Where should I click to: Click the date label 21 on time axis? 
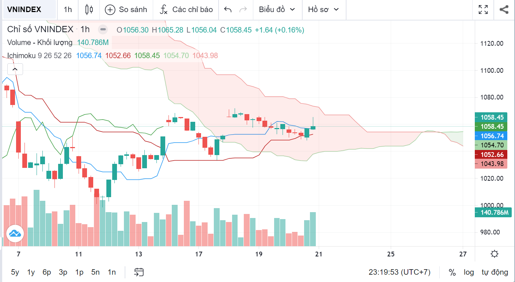318,254
